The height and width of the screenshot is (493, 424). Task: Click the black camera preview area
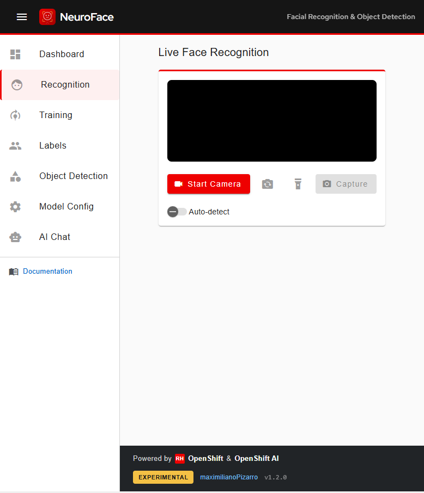point(272,121)
